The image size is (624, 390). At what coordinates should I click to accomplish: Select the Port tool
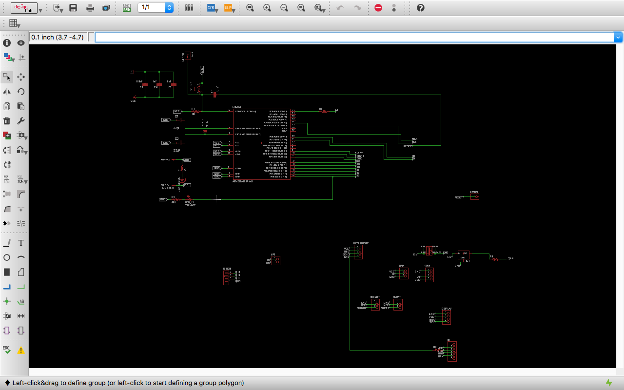click(x=21, y=331)
